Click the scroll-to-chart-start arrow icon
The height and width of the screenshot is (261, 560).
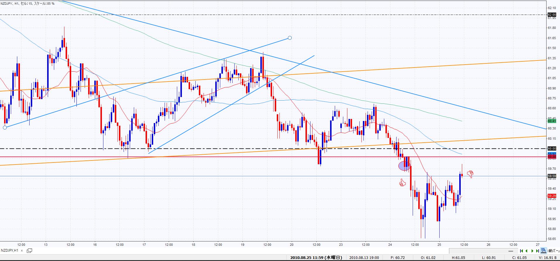[x=521, y=251]
